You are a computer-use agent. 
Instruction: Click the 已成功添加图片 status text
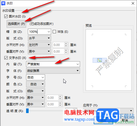(42, 24)
